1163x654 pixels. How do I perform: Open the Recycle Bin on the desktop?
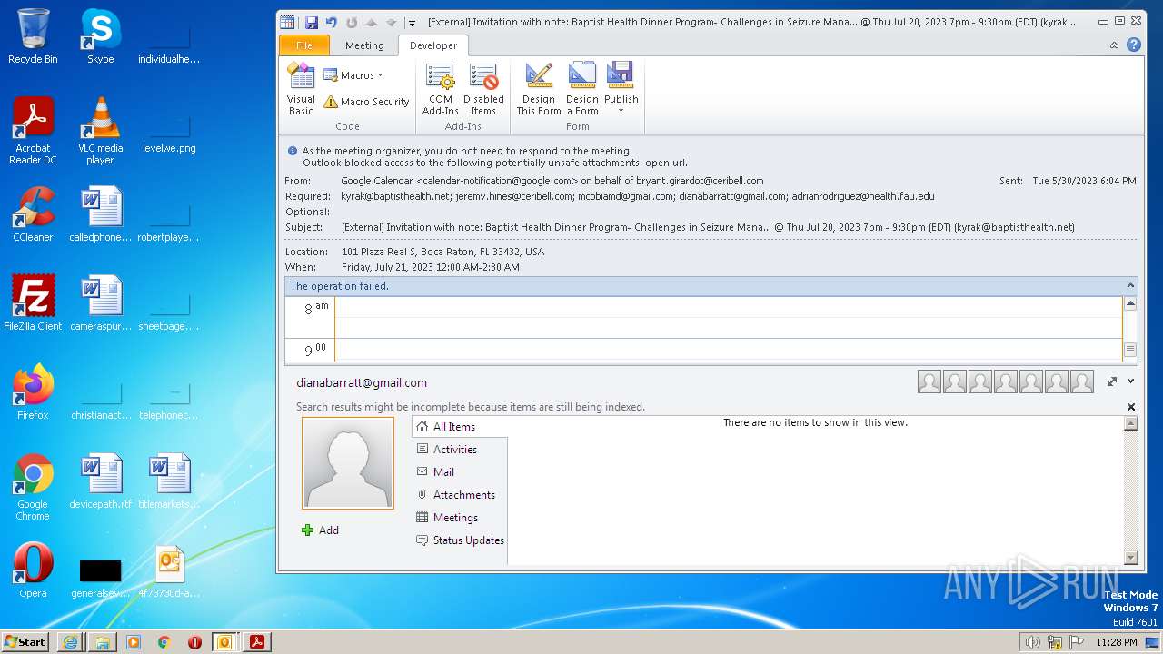[33, 37]
